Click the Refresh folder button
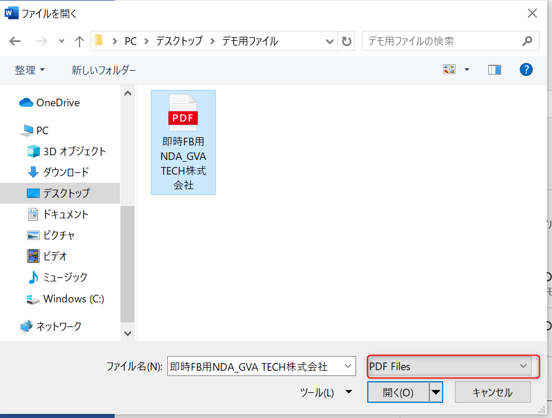Screen dimensions: 552x418 [347, 41]
